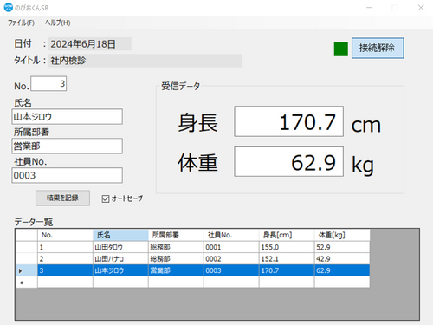Click the No. cell of row 1

(x=65, y=247)
